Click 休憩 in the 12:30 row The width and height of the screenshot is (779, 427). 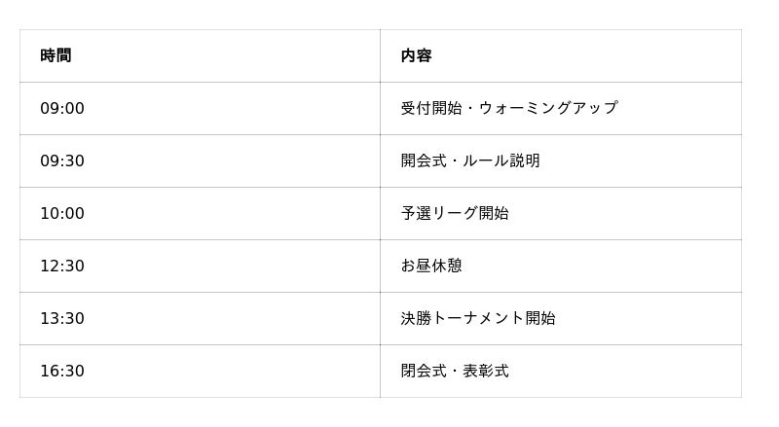point(447,267)
